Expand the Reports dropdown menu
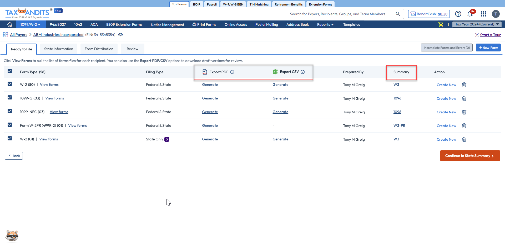The width and height of the screenshot is (505, 248). (325, 25)
